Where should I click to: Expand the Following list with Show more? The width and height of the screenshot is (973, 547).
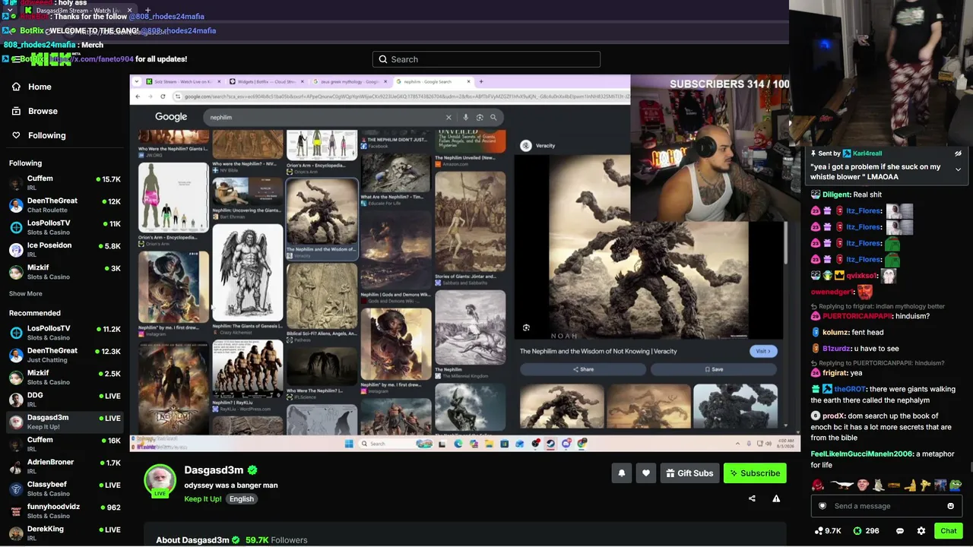(26, 293)
